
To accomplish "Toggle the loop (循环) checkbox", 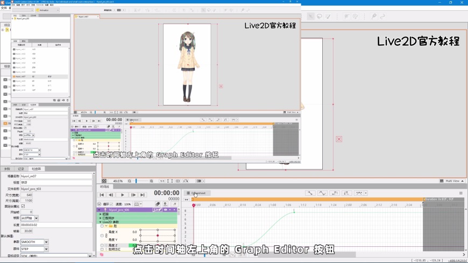I will (x=111, y=204).
